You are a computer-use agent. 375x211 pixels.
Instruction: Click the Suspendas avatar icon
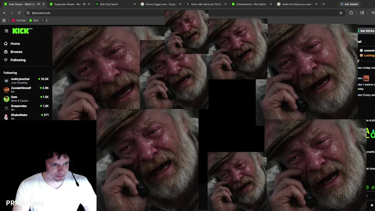[x=6, y=108]
